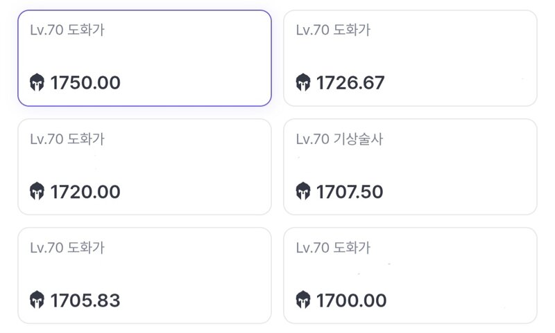Image resolution: width=555 pixels, height=333 pixels.
Task: Click the 1750.00 item level number
Action: (x=85, y=82)
